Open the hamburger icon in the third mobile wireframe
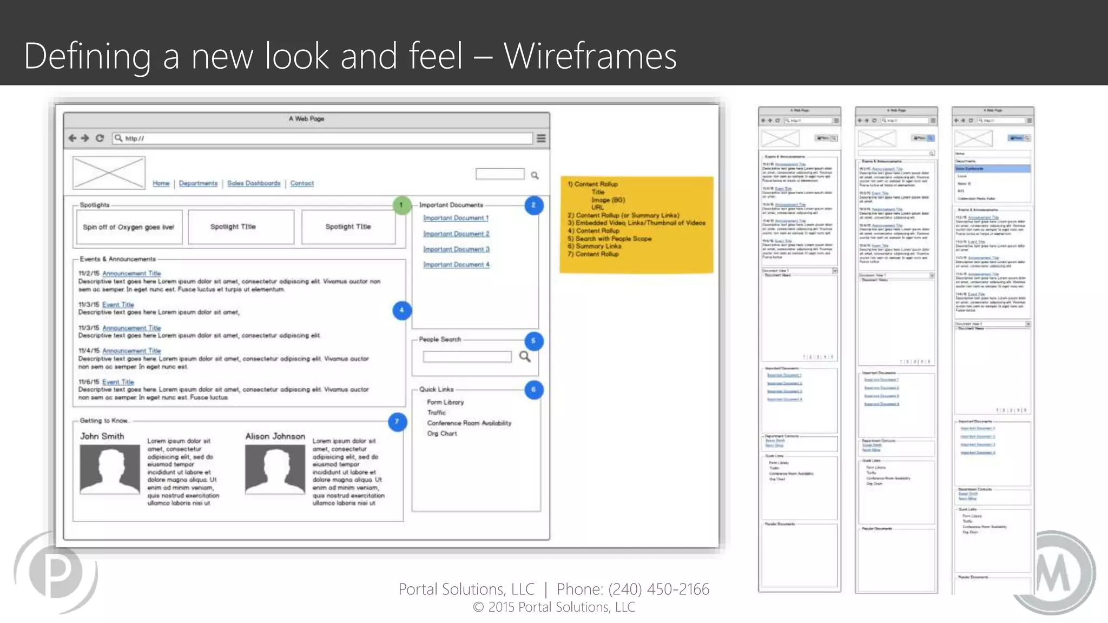 1030,121
